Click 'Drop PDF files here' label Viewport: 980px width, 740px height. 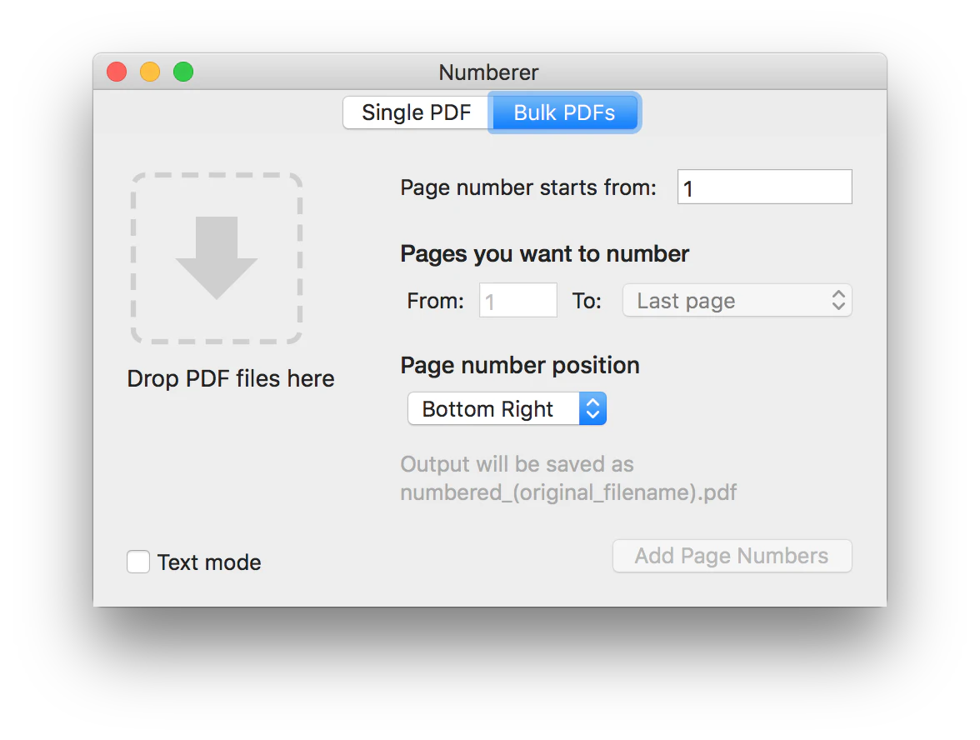click(x=231, y=378)
